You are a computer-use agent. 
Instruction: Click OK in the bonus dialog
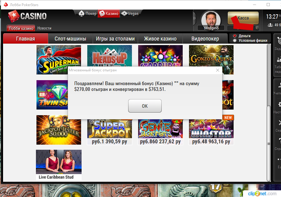click(145, 106)
